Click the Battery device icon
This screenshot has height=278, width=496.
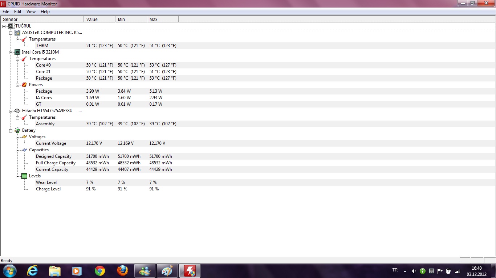coord(17,130)
